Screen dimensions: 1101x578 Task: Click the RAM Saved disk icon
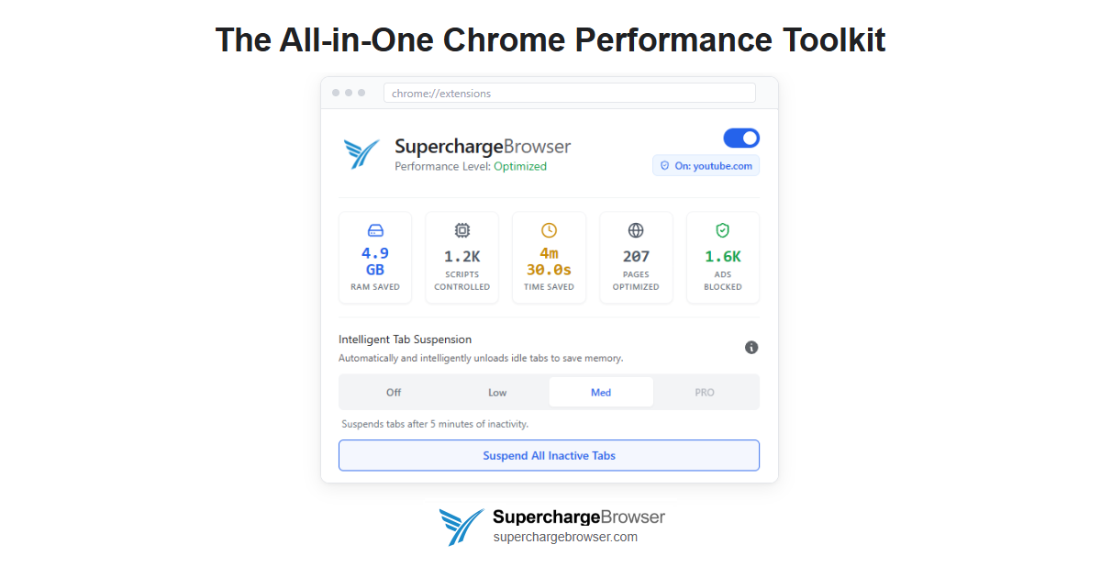pyautogui.click(x=374, y=230)
